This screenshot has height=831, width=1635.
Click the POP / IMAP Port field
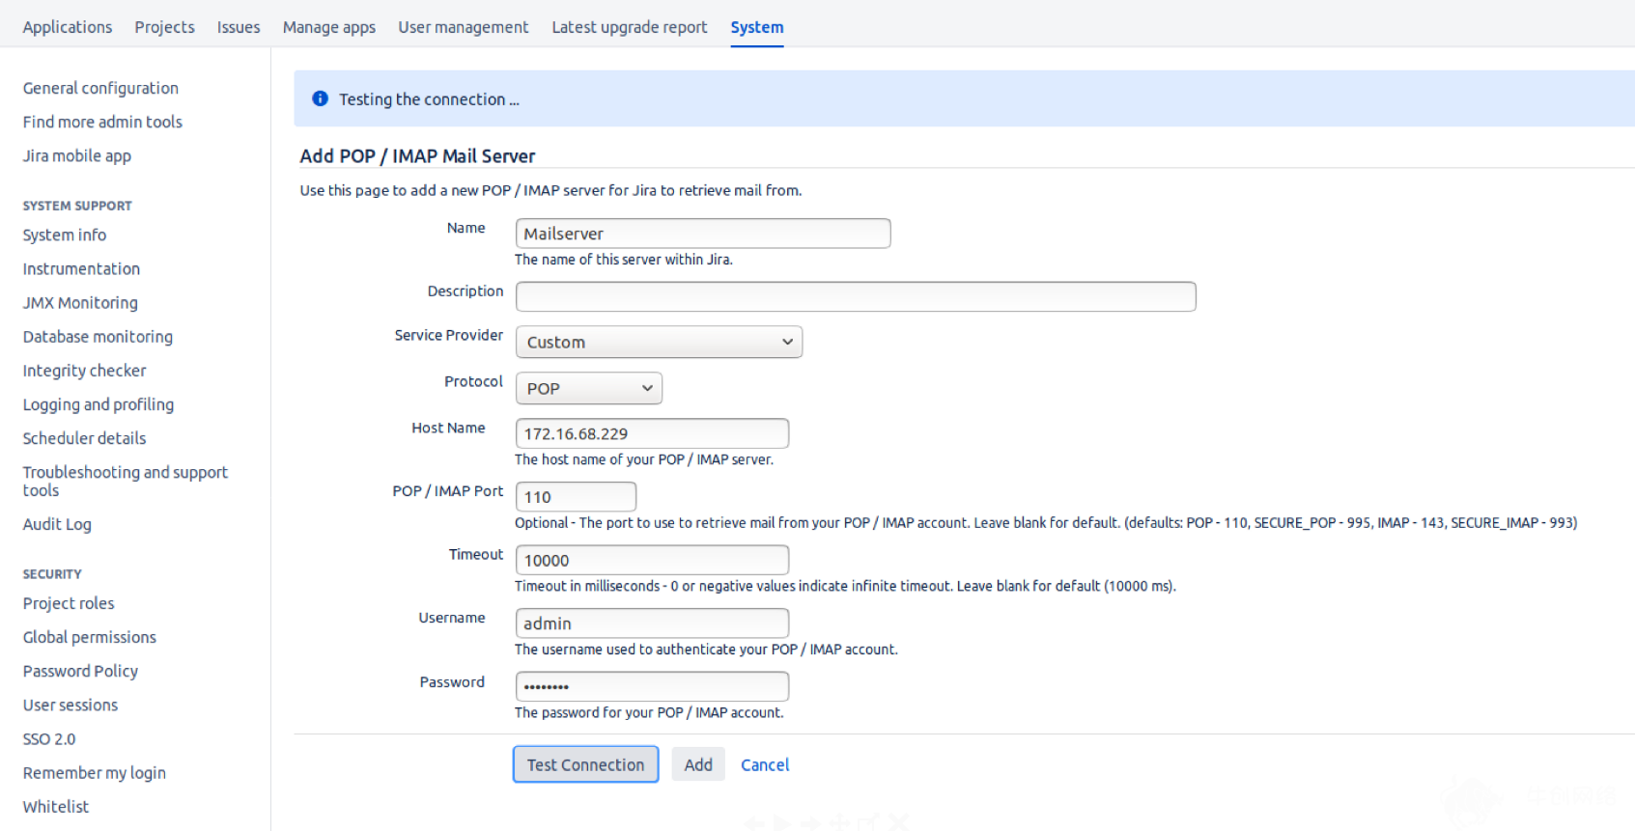click(576, 497)
